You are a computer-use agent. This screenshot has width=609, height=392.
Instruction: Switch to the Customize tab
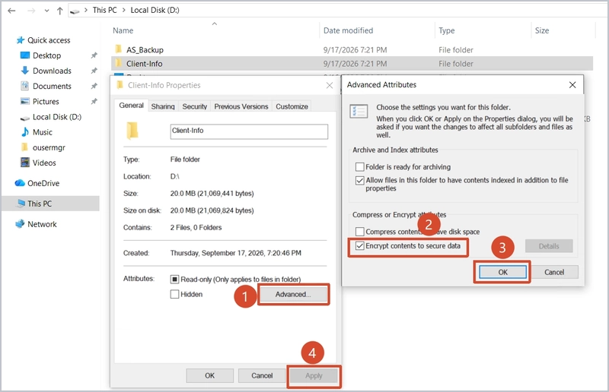coord(292,106)
